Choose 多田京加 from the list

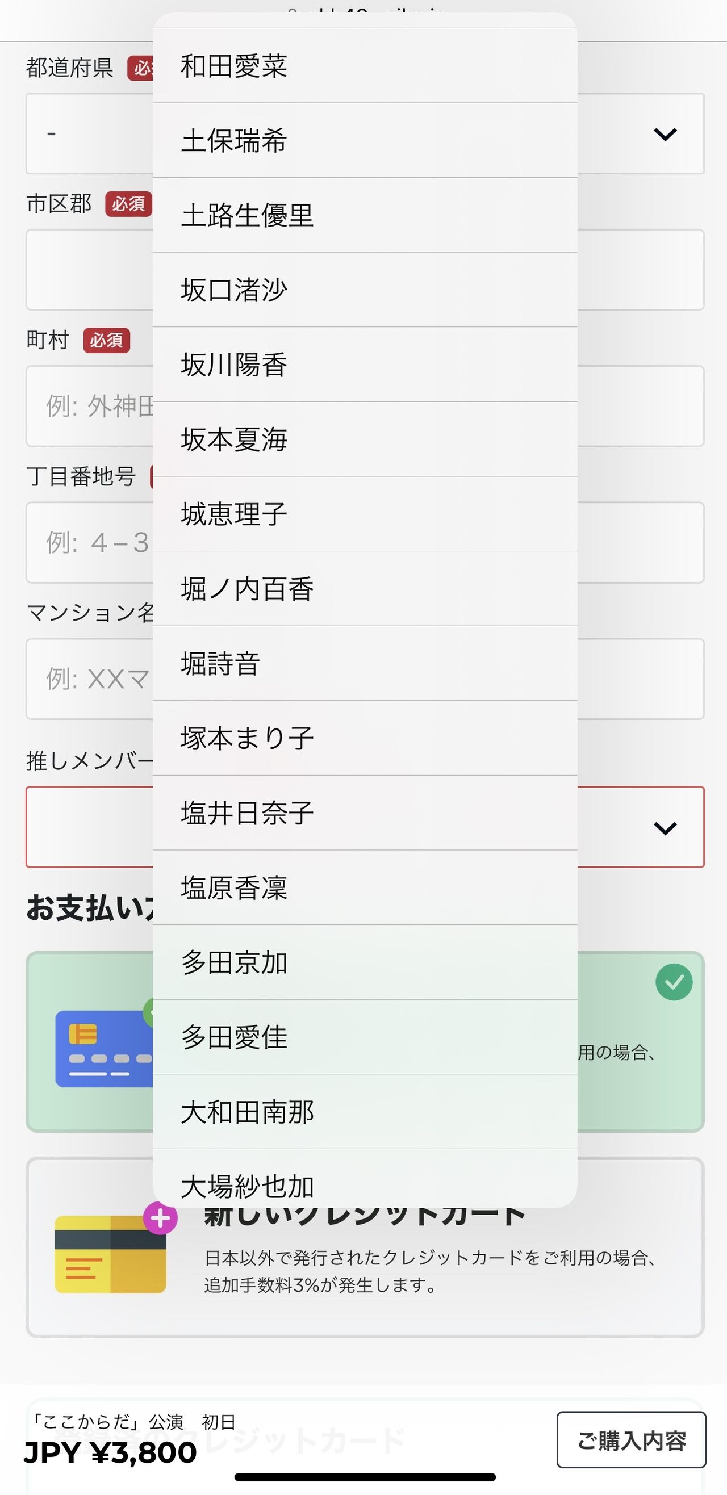[x=365, y=962]
